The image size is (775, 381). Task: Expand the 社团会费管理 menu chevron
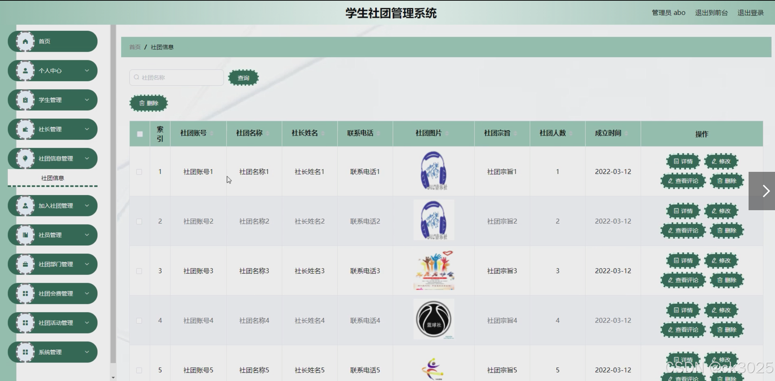coord(87,293)
